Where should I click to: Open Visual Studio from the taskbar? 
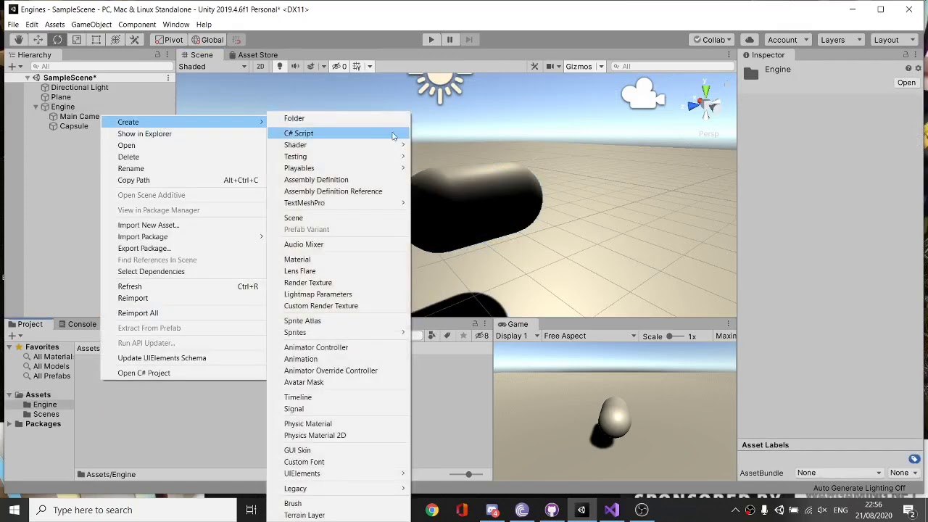611,510
